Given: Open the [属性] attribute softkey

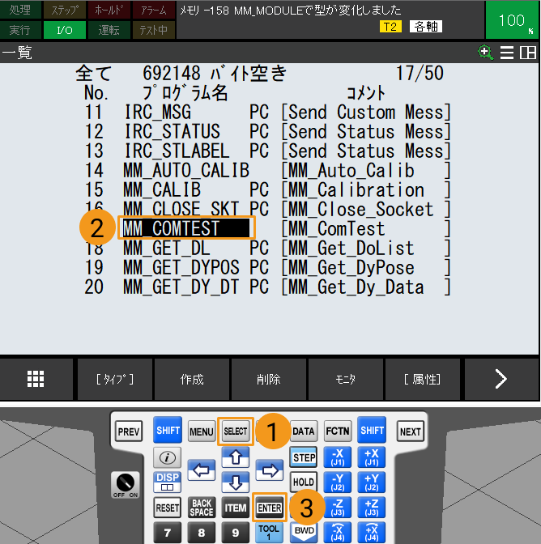Looking at the screenshot, I should tap(422, 379).
